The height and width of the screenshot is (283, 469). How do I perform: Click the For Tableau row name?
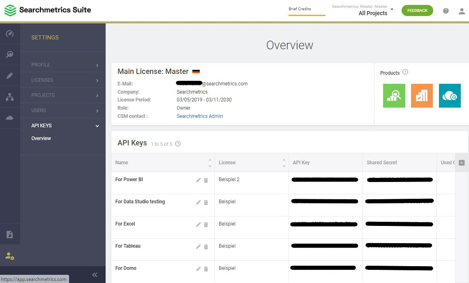(x=128, y=246)
